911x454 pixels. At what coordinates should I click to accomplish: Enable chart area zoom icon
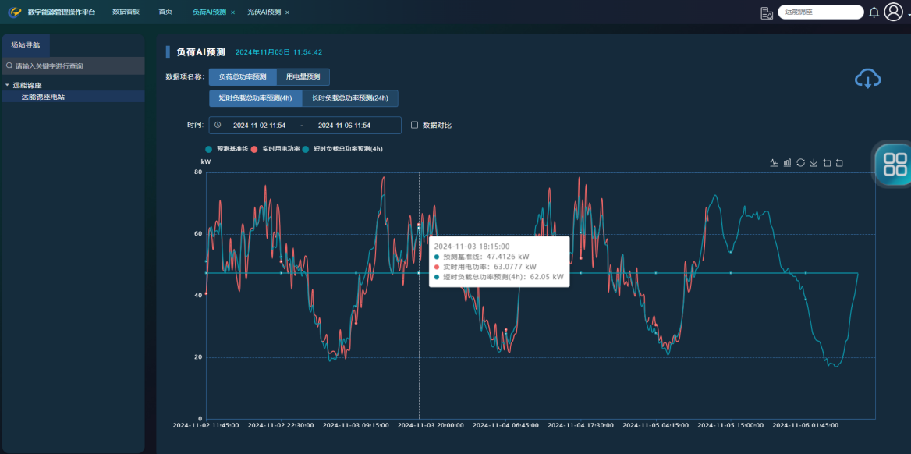coord(827,163)
